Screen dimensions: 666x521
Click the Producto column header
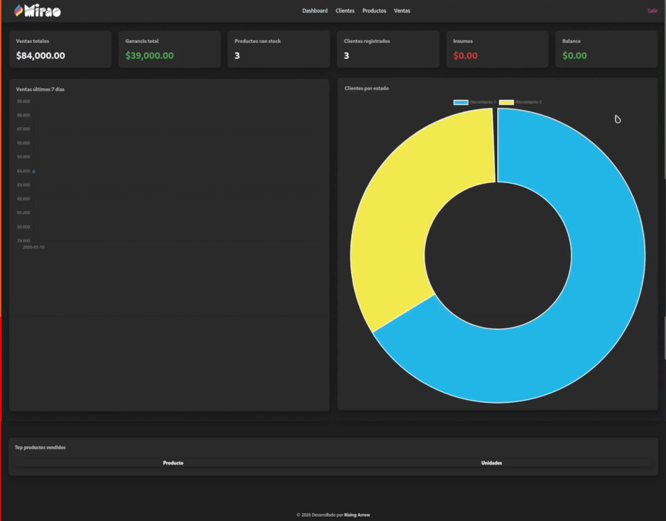(173, 463)
